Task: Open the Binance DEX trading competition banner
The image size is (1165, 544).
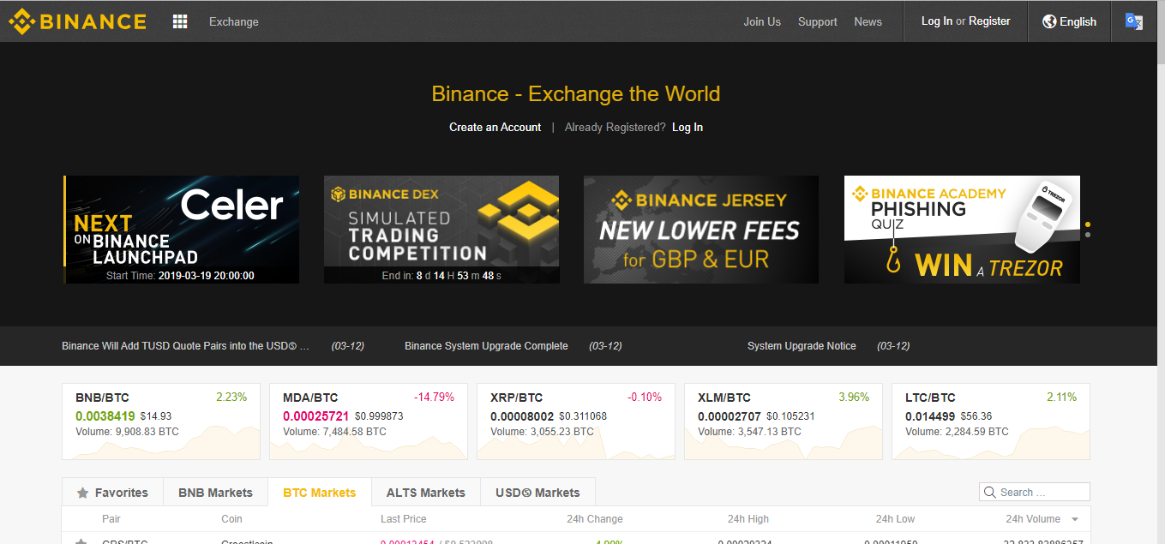Action: click(441, 230)
